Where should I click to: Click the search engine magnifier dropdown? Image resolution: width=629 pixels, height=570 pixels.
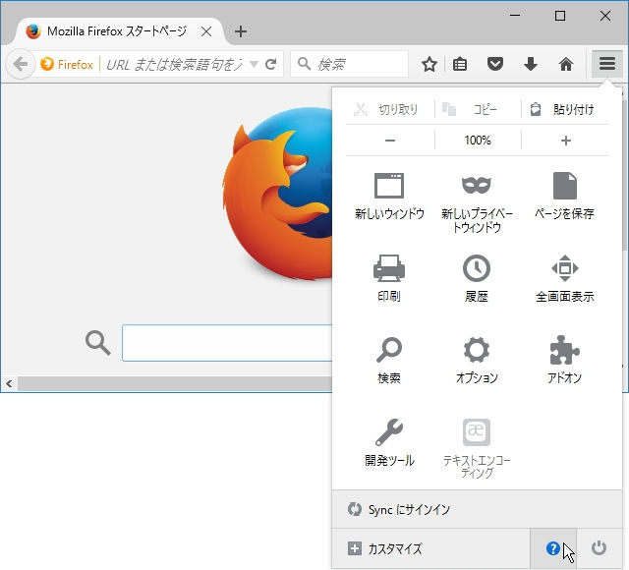pyautogui.click(x=304, y=64)
